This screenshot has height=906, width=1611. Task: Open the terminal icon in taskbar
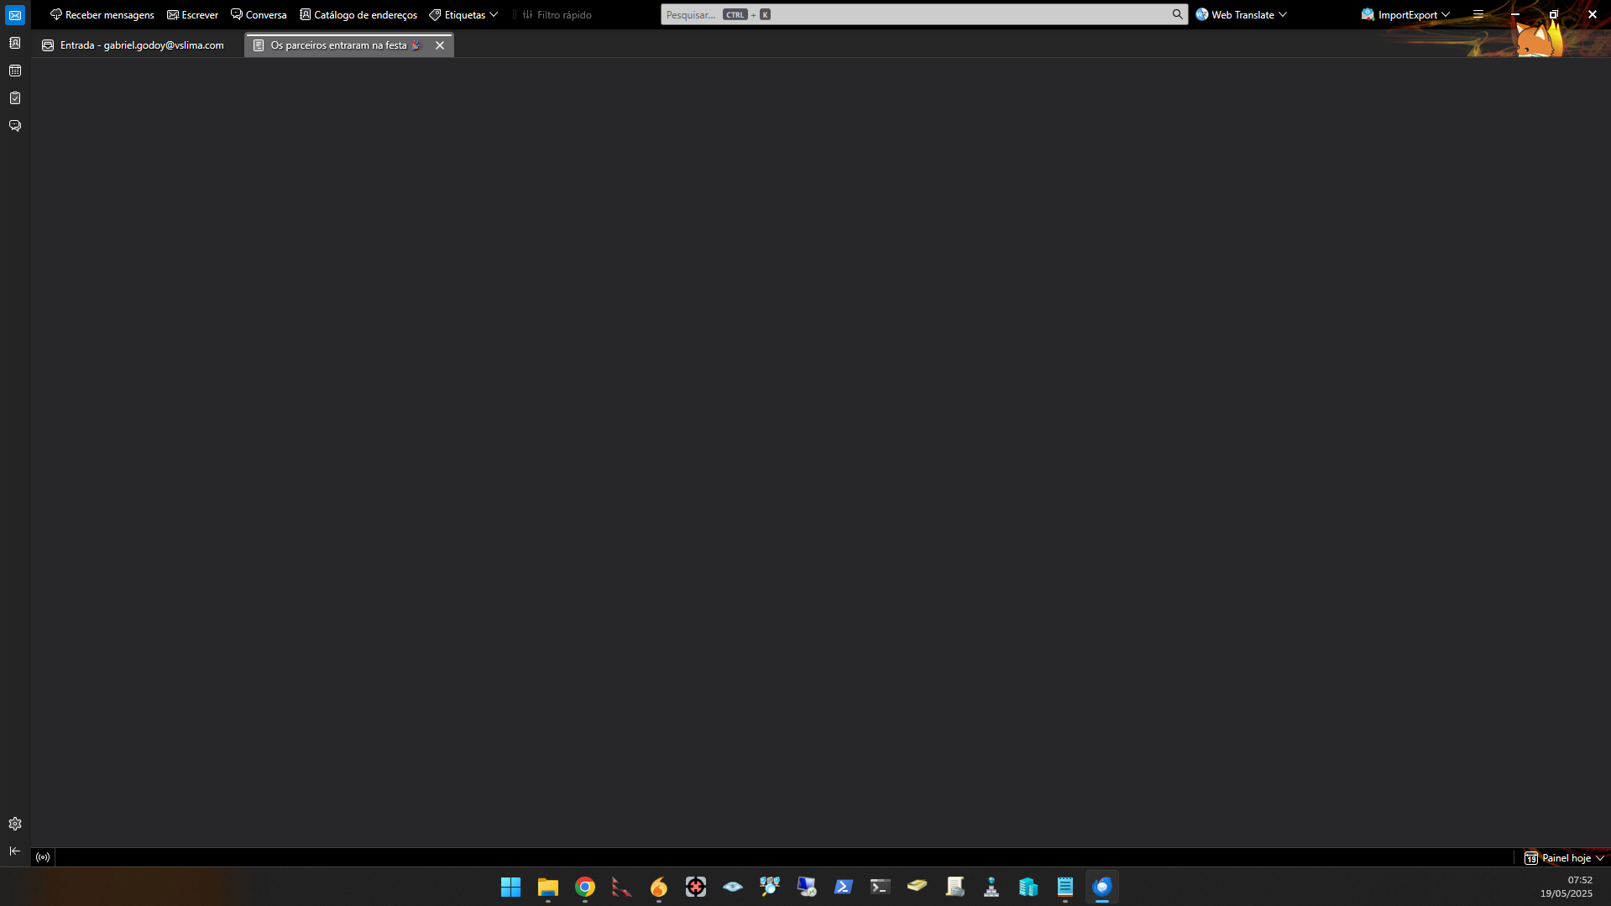coord(881,888)
